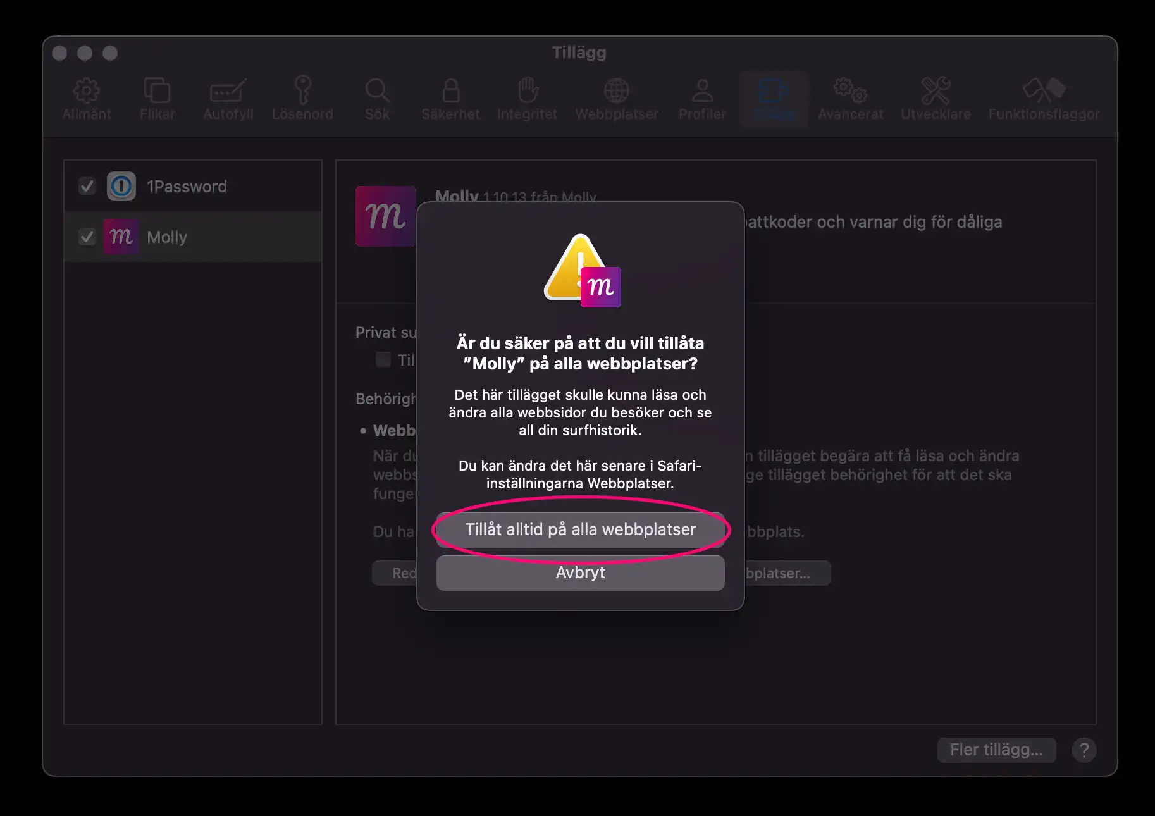
Task: Click the Fler tillägg button
Action: pos(996,750)
